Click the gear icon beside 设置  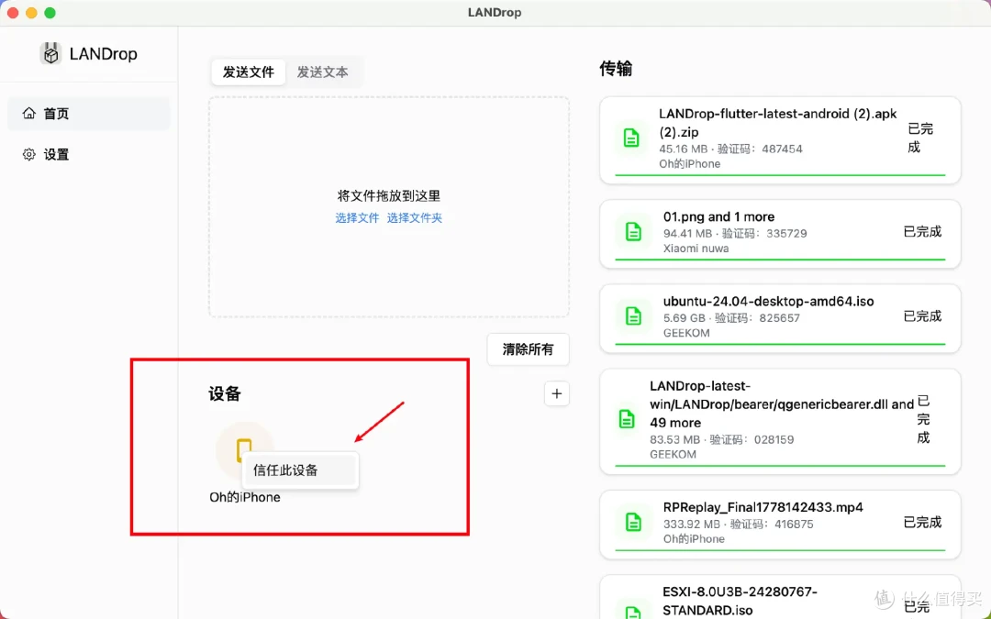29,154
